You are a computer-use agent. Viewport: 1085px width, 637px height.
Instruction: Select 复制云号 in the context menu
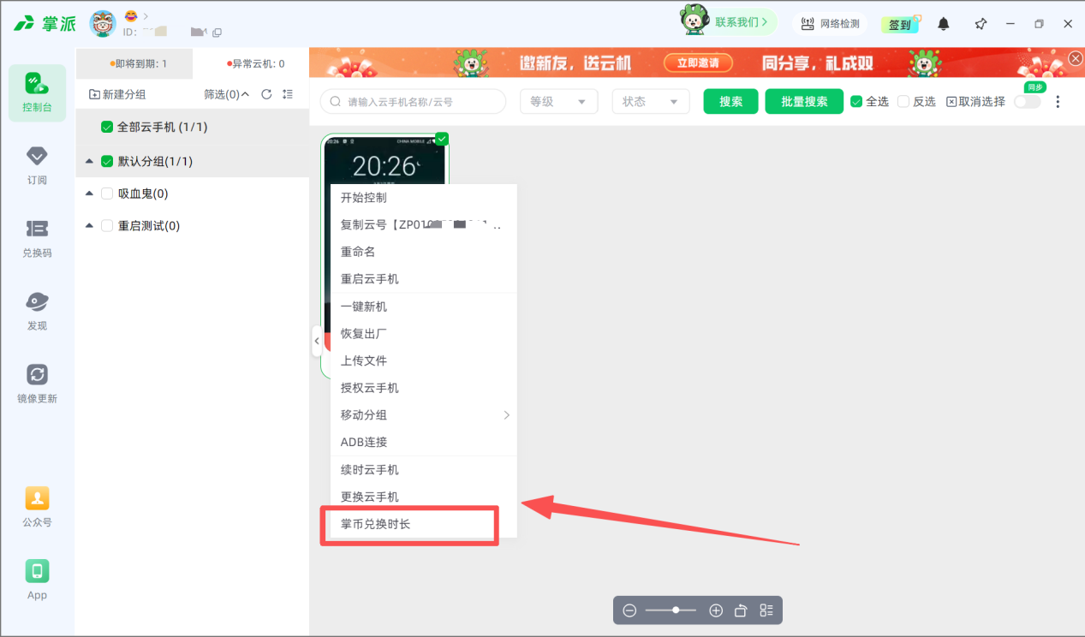point(424,224)
